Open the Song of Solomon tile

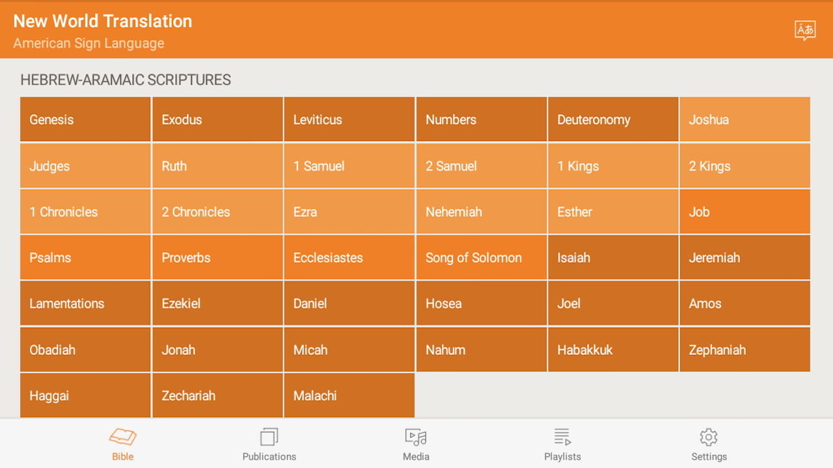click(x=481, y=257)
